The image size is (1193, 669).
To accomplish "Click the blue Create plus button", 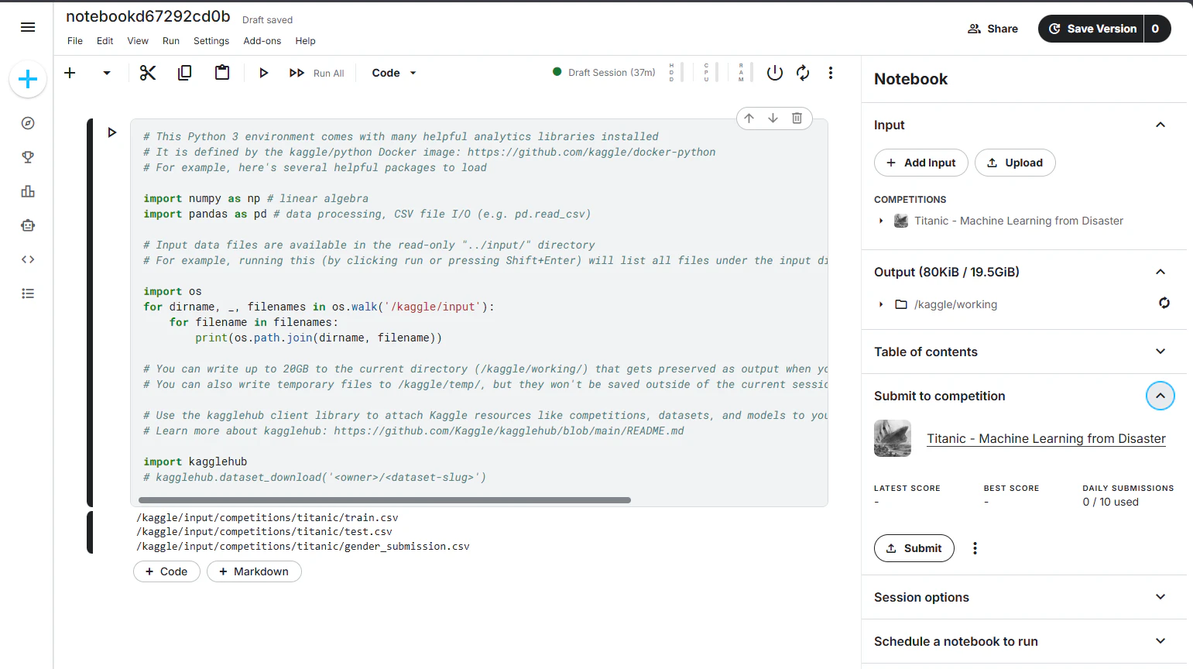I will [28, 79].
